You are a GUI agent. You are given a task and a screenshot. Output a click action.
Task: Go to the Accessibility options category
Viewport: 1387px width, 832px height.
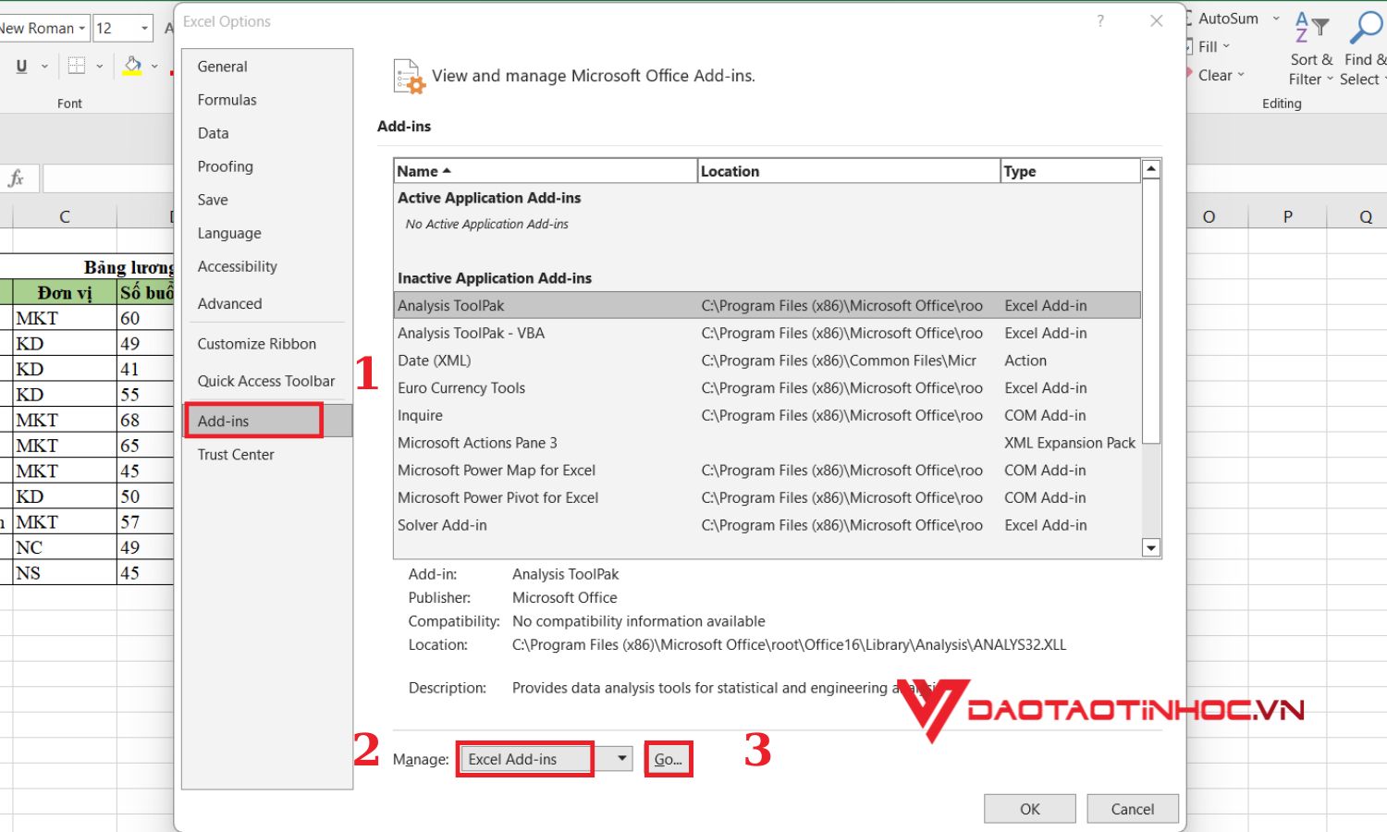267,266
